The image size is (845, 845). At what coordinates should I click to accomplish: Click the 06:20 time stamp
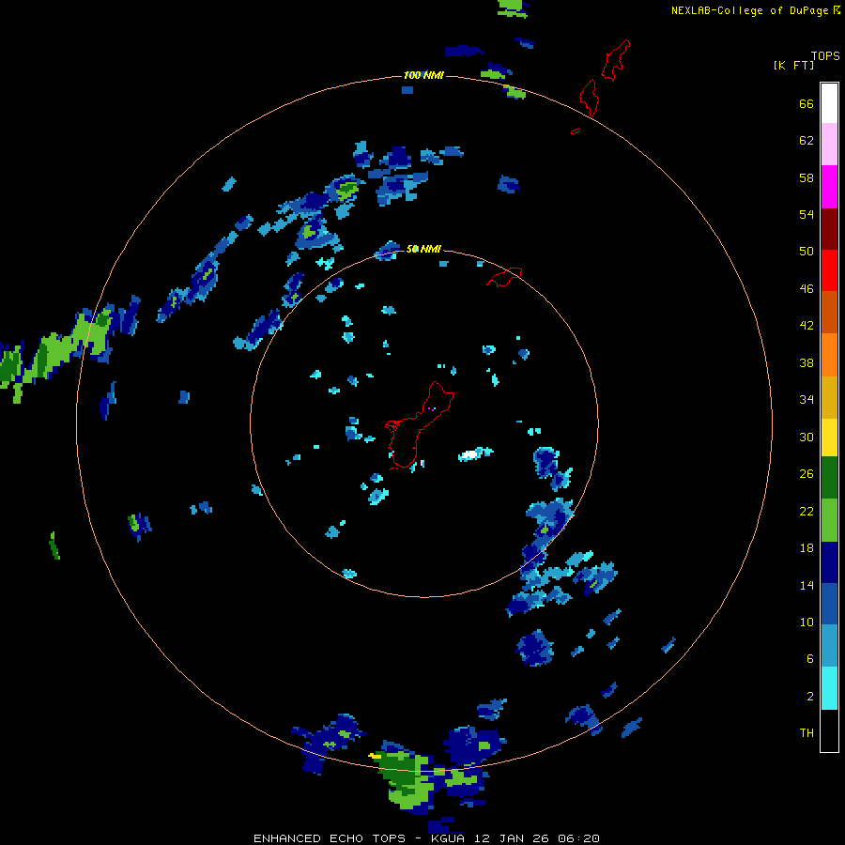click(x=578, y=838)
